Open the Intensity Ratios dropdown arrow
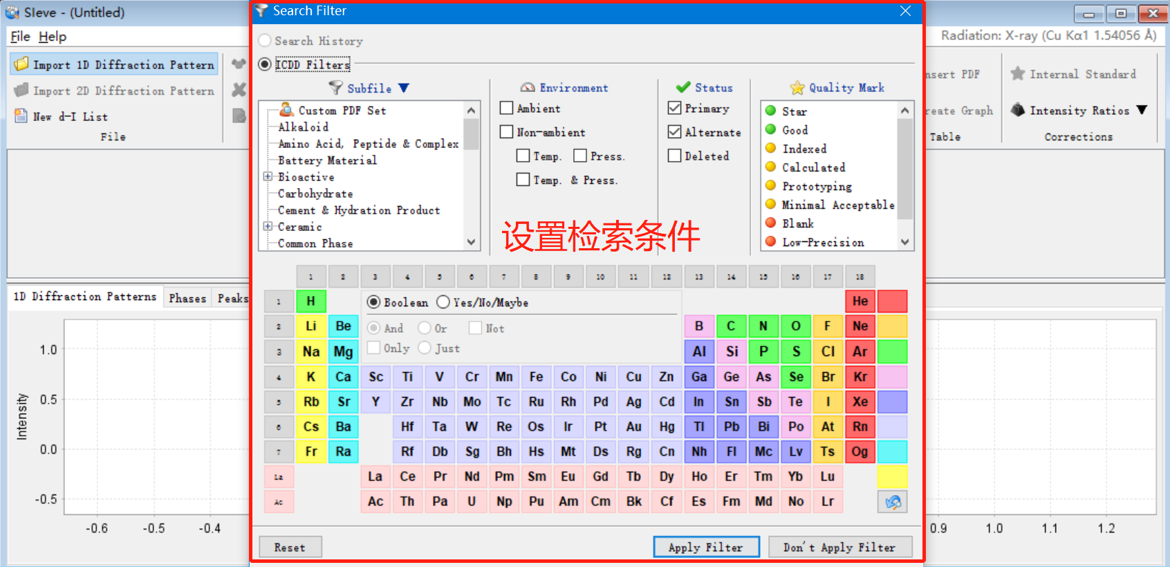 pyautogui.click(x=1142, y=110)
